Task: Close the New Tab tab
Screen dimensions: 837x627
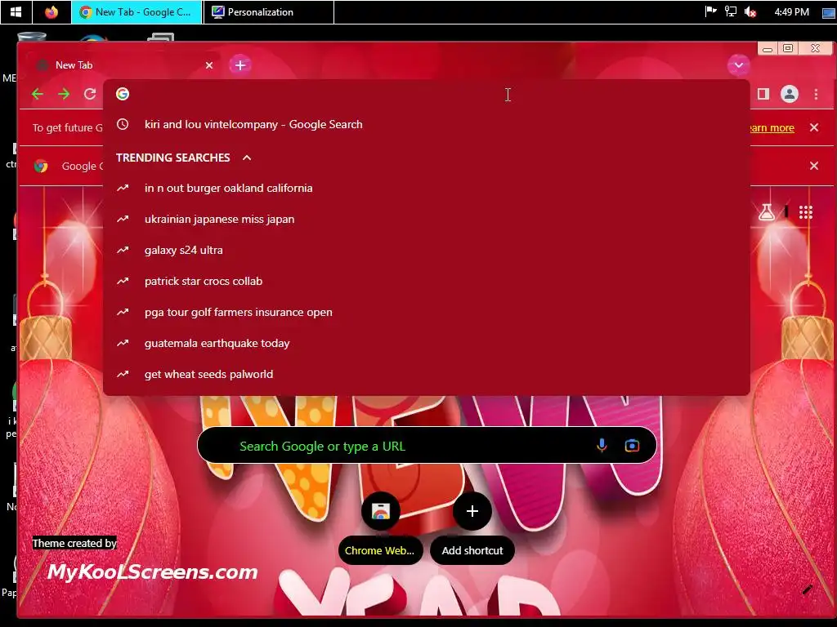Action: click(209, 65)
